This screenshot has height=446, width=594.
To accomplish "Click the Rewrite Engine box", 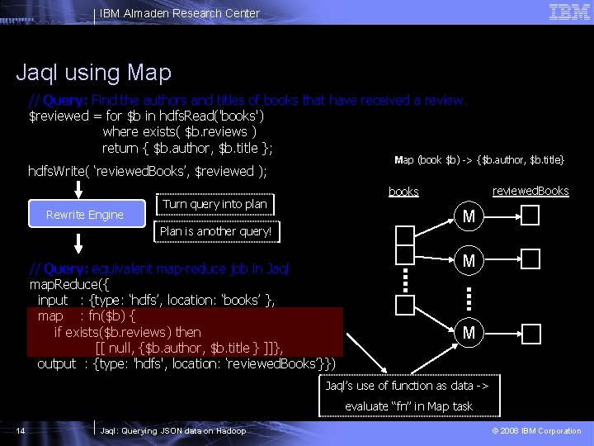I will click(x=87, y=214).
